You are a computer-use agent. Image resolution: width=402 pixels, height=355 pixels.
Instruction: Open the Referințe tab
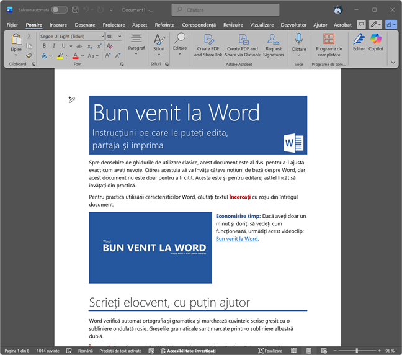pos(164,25)
